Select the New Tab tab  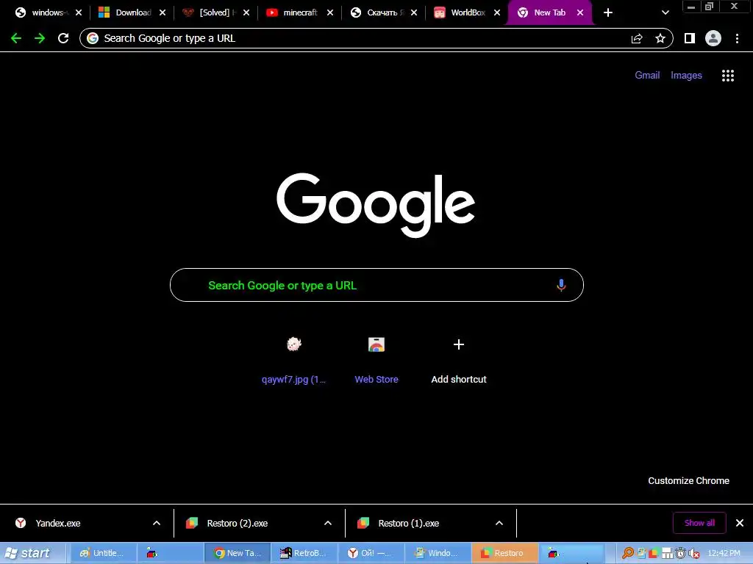[x=550, y=12]
